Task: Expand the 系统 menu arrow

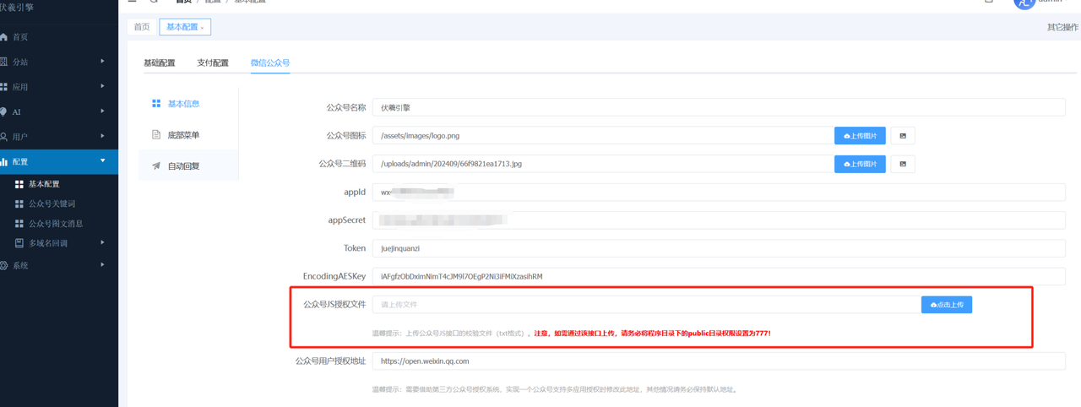Action: (x=103, y=265)
